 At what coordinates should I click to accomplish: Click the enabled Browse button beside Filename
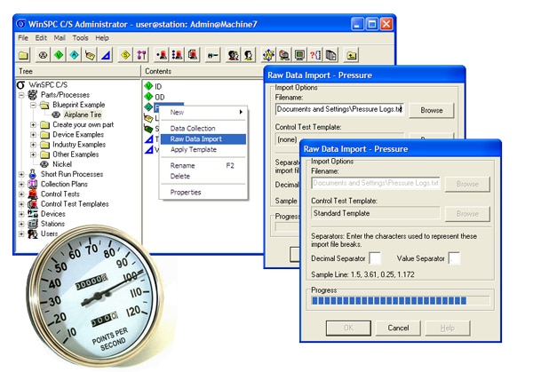pyautogui.click(x=431, y=111)
